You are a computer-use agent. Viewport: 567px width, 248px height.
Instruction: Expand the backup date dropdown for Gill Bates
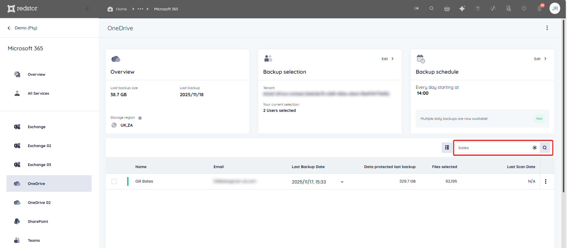[x=342, y=182]
